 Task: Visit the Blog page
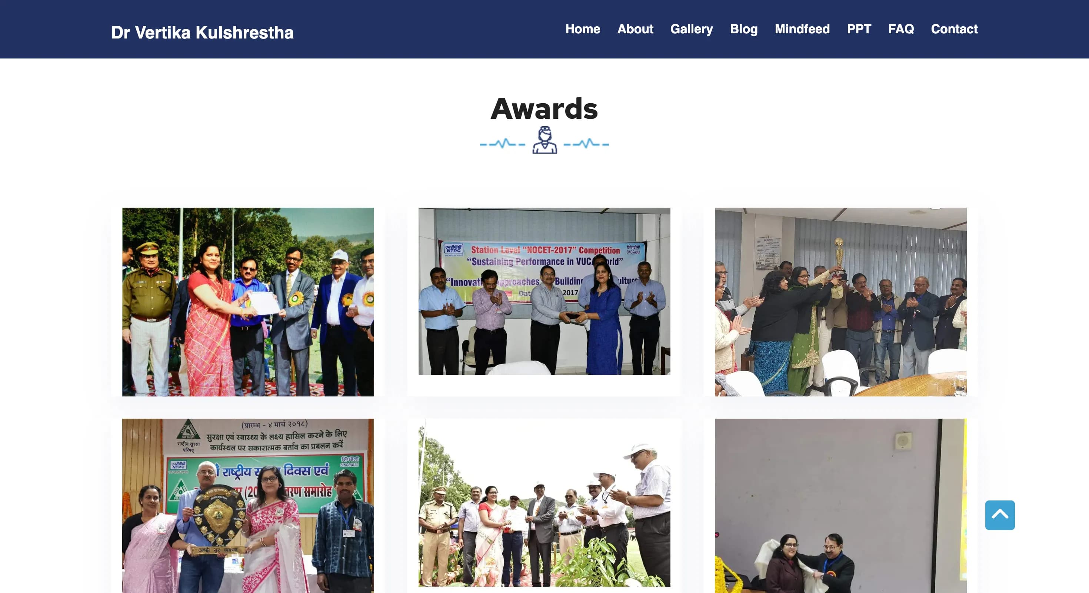(744, 29)
